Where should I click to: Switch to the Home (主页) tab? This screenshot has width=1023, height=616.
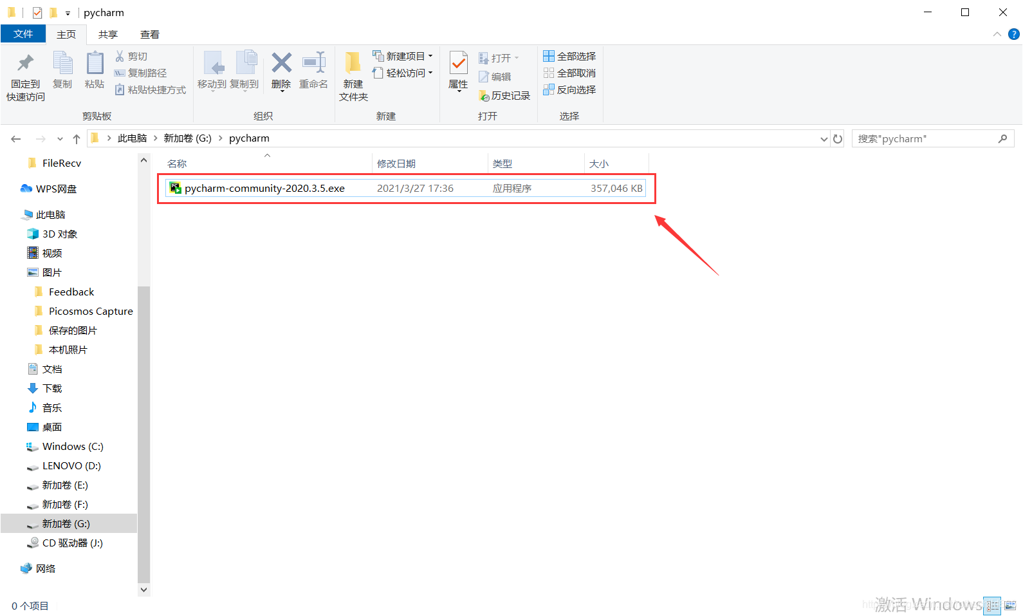coord(66,35)
